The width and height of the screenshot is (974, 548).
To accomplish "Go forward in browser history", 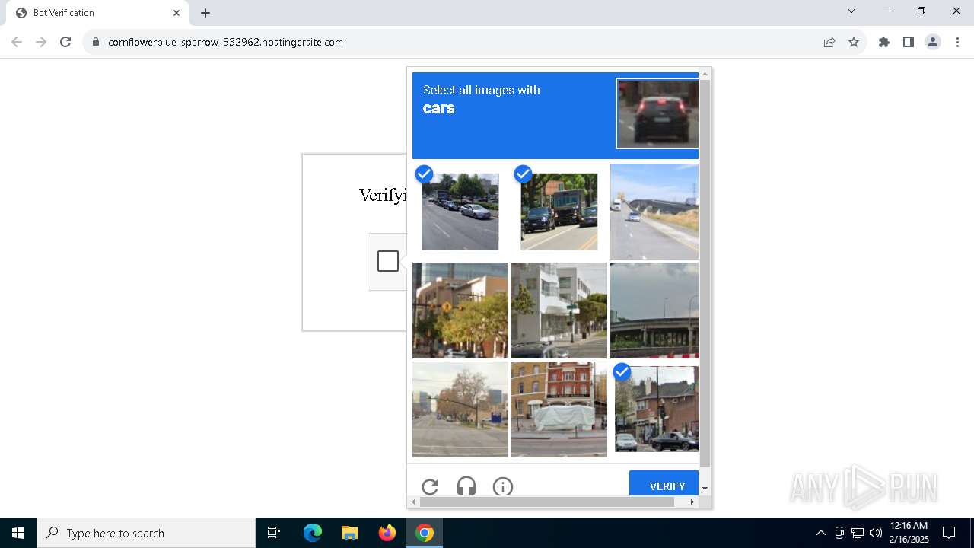I will (41, 42).
